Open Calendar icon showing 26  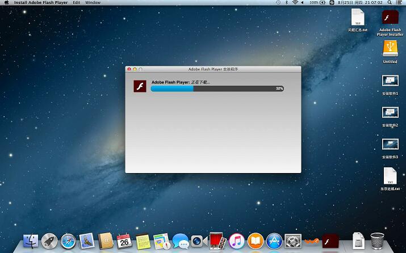coord(124,241)
